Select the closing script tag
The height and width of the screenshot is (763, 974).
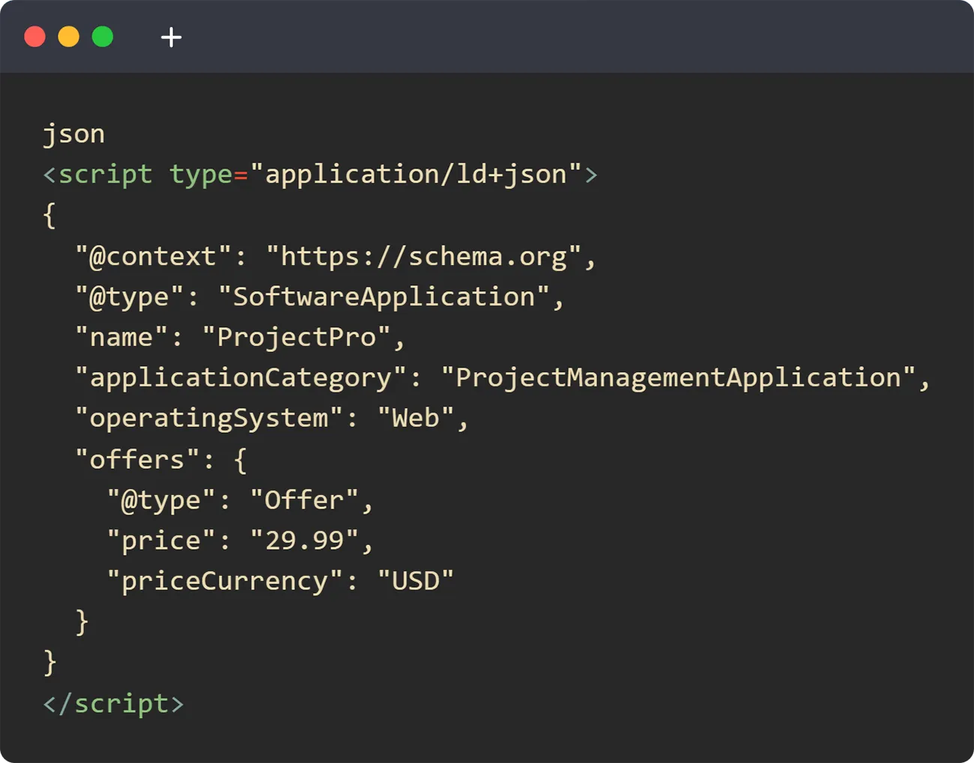112,703
